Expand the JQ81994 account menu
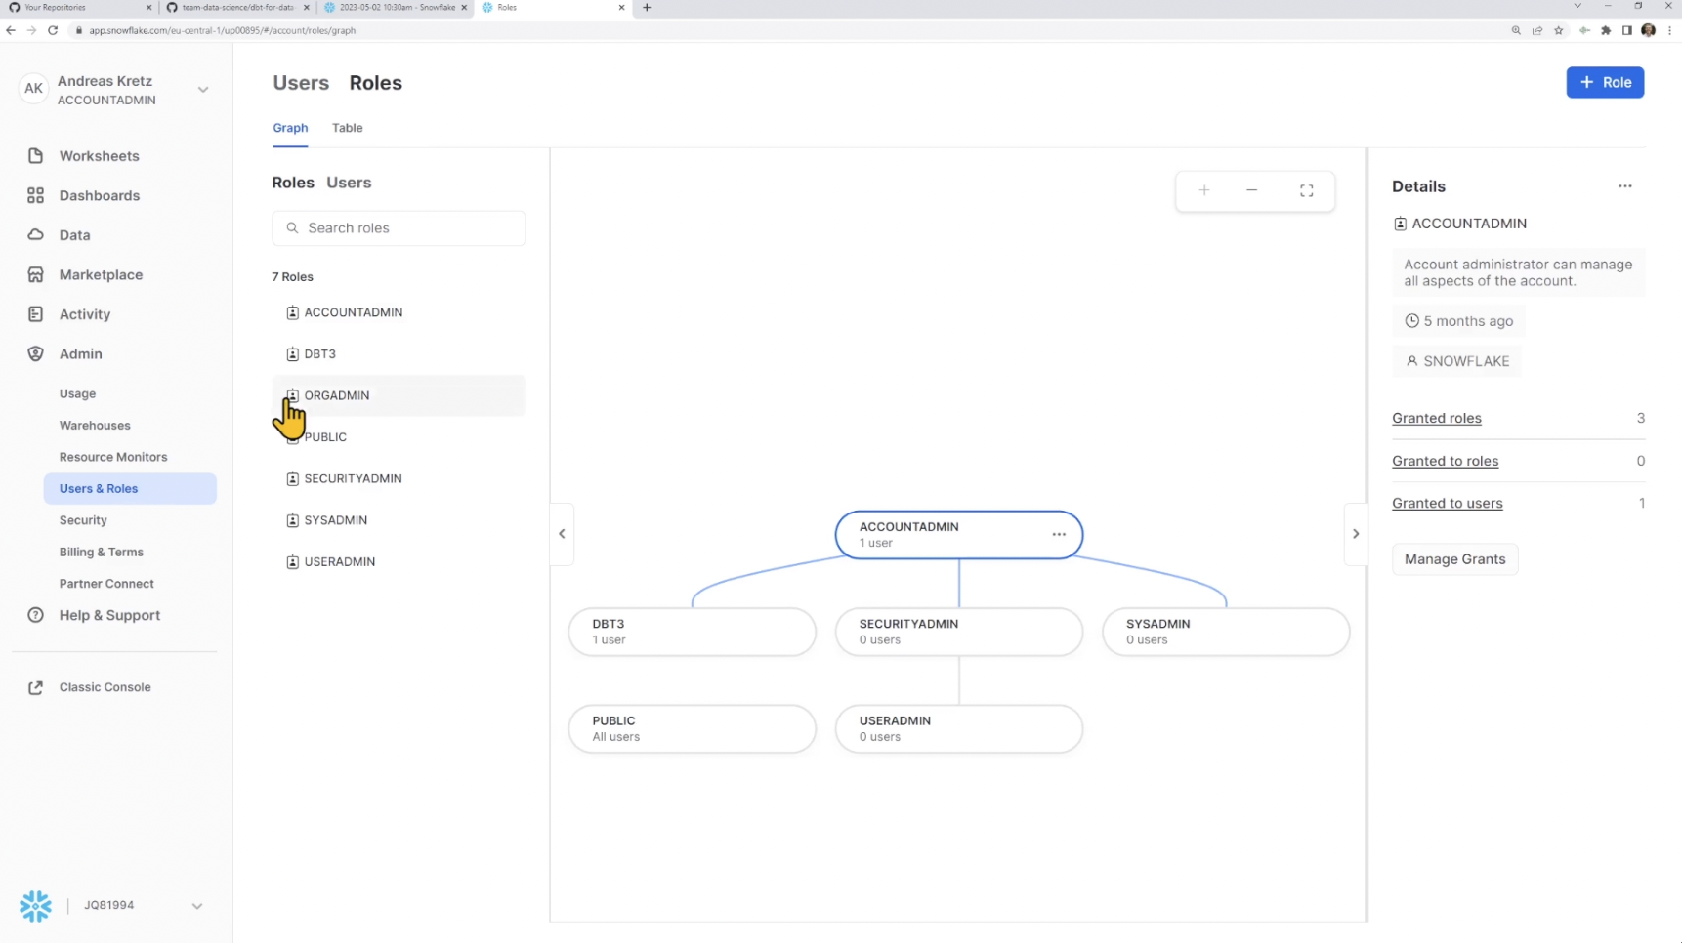The image size is (1682, 943). [196, 906]
